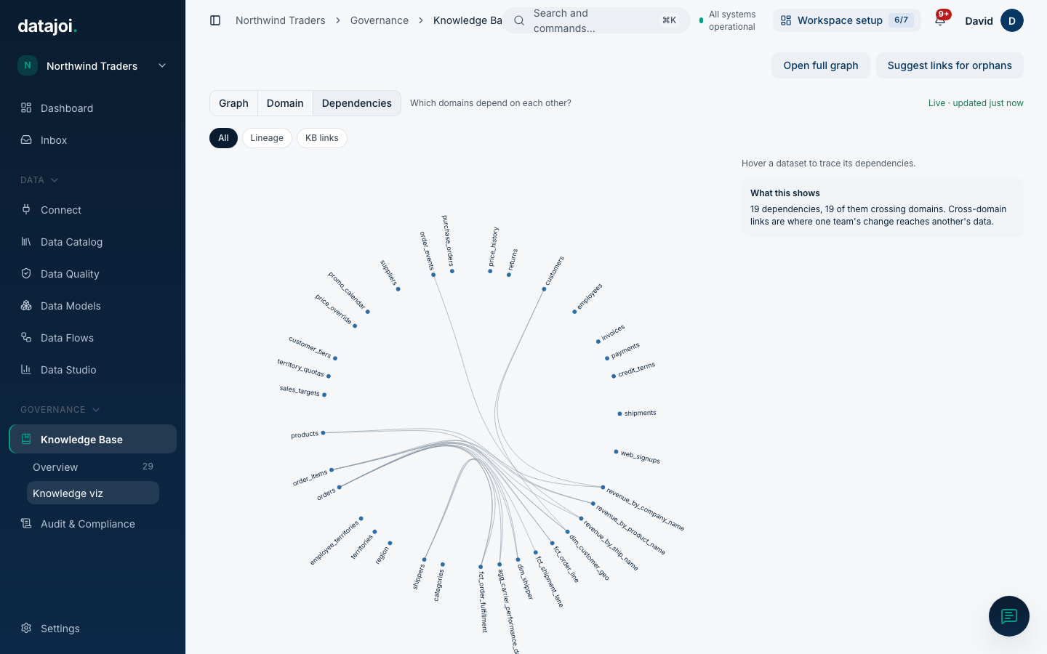The height and width of the screenshot is (654, 1047).
Task: Collapse the GOVERNANCE section
Action: (60, 409)
